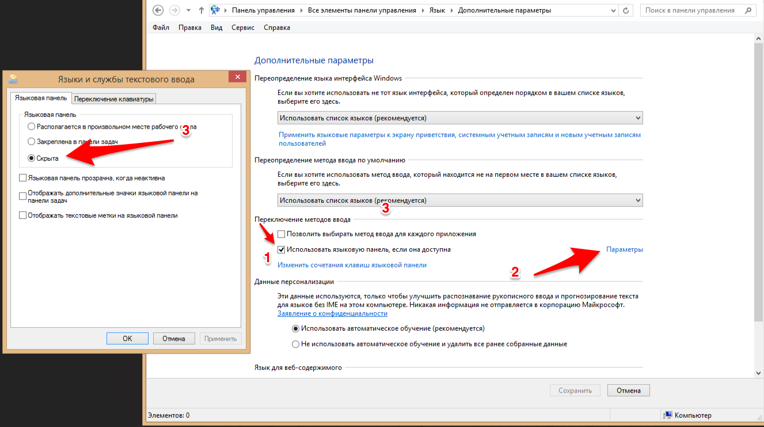Click the Control Panel address bar icon
Viewport: 764px width, 427px height.
point(216,10)
